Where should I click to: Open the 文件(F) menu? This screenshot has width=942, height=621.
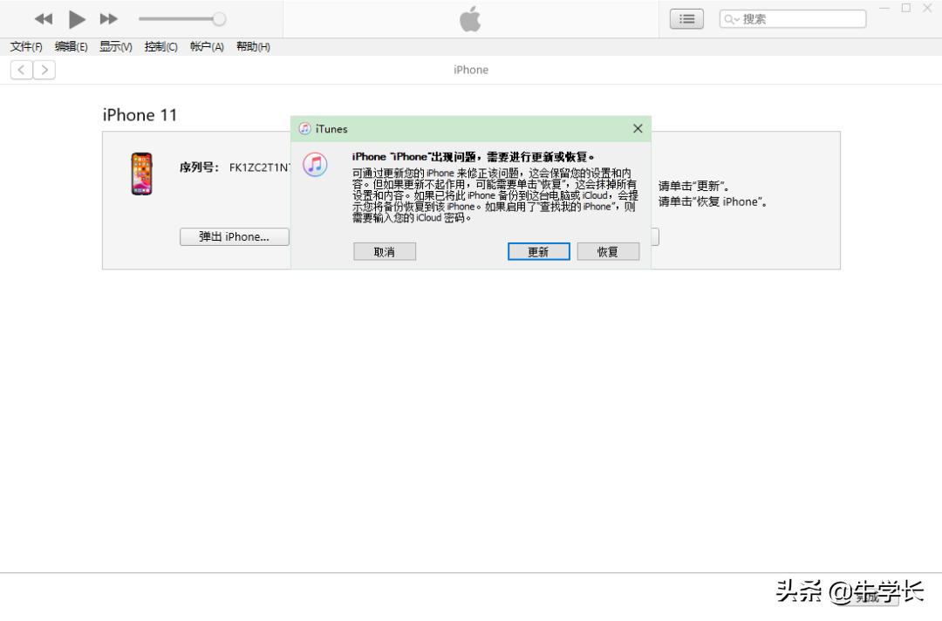coord(24,46)
